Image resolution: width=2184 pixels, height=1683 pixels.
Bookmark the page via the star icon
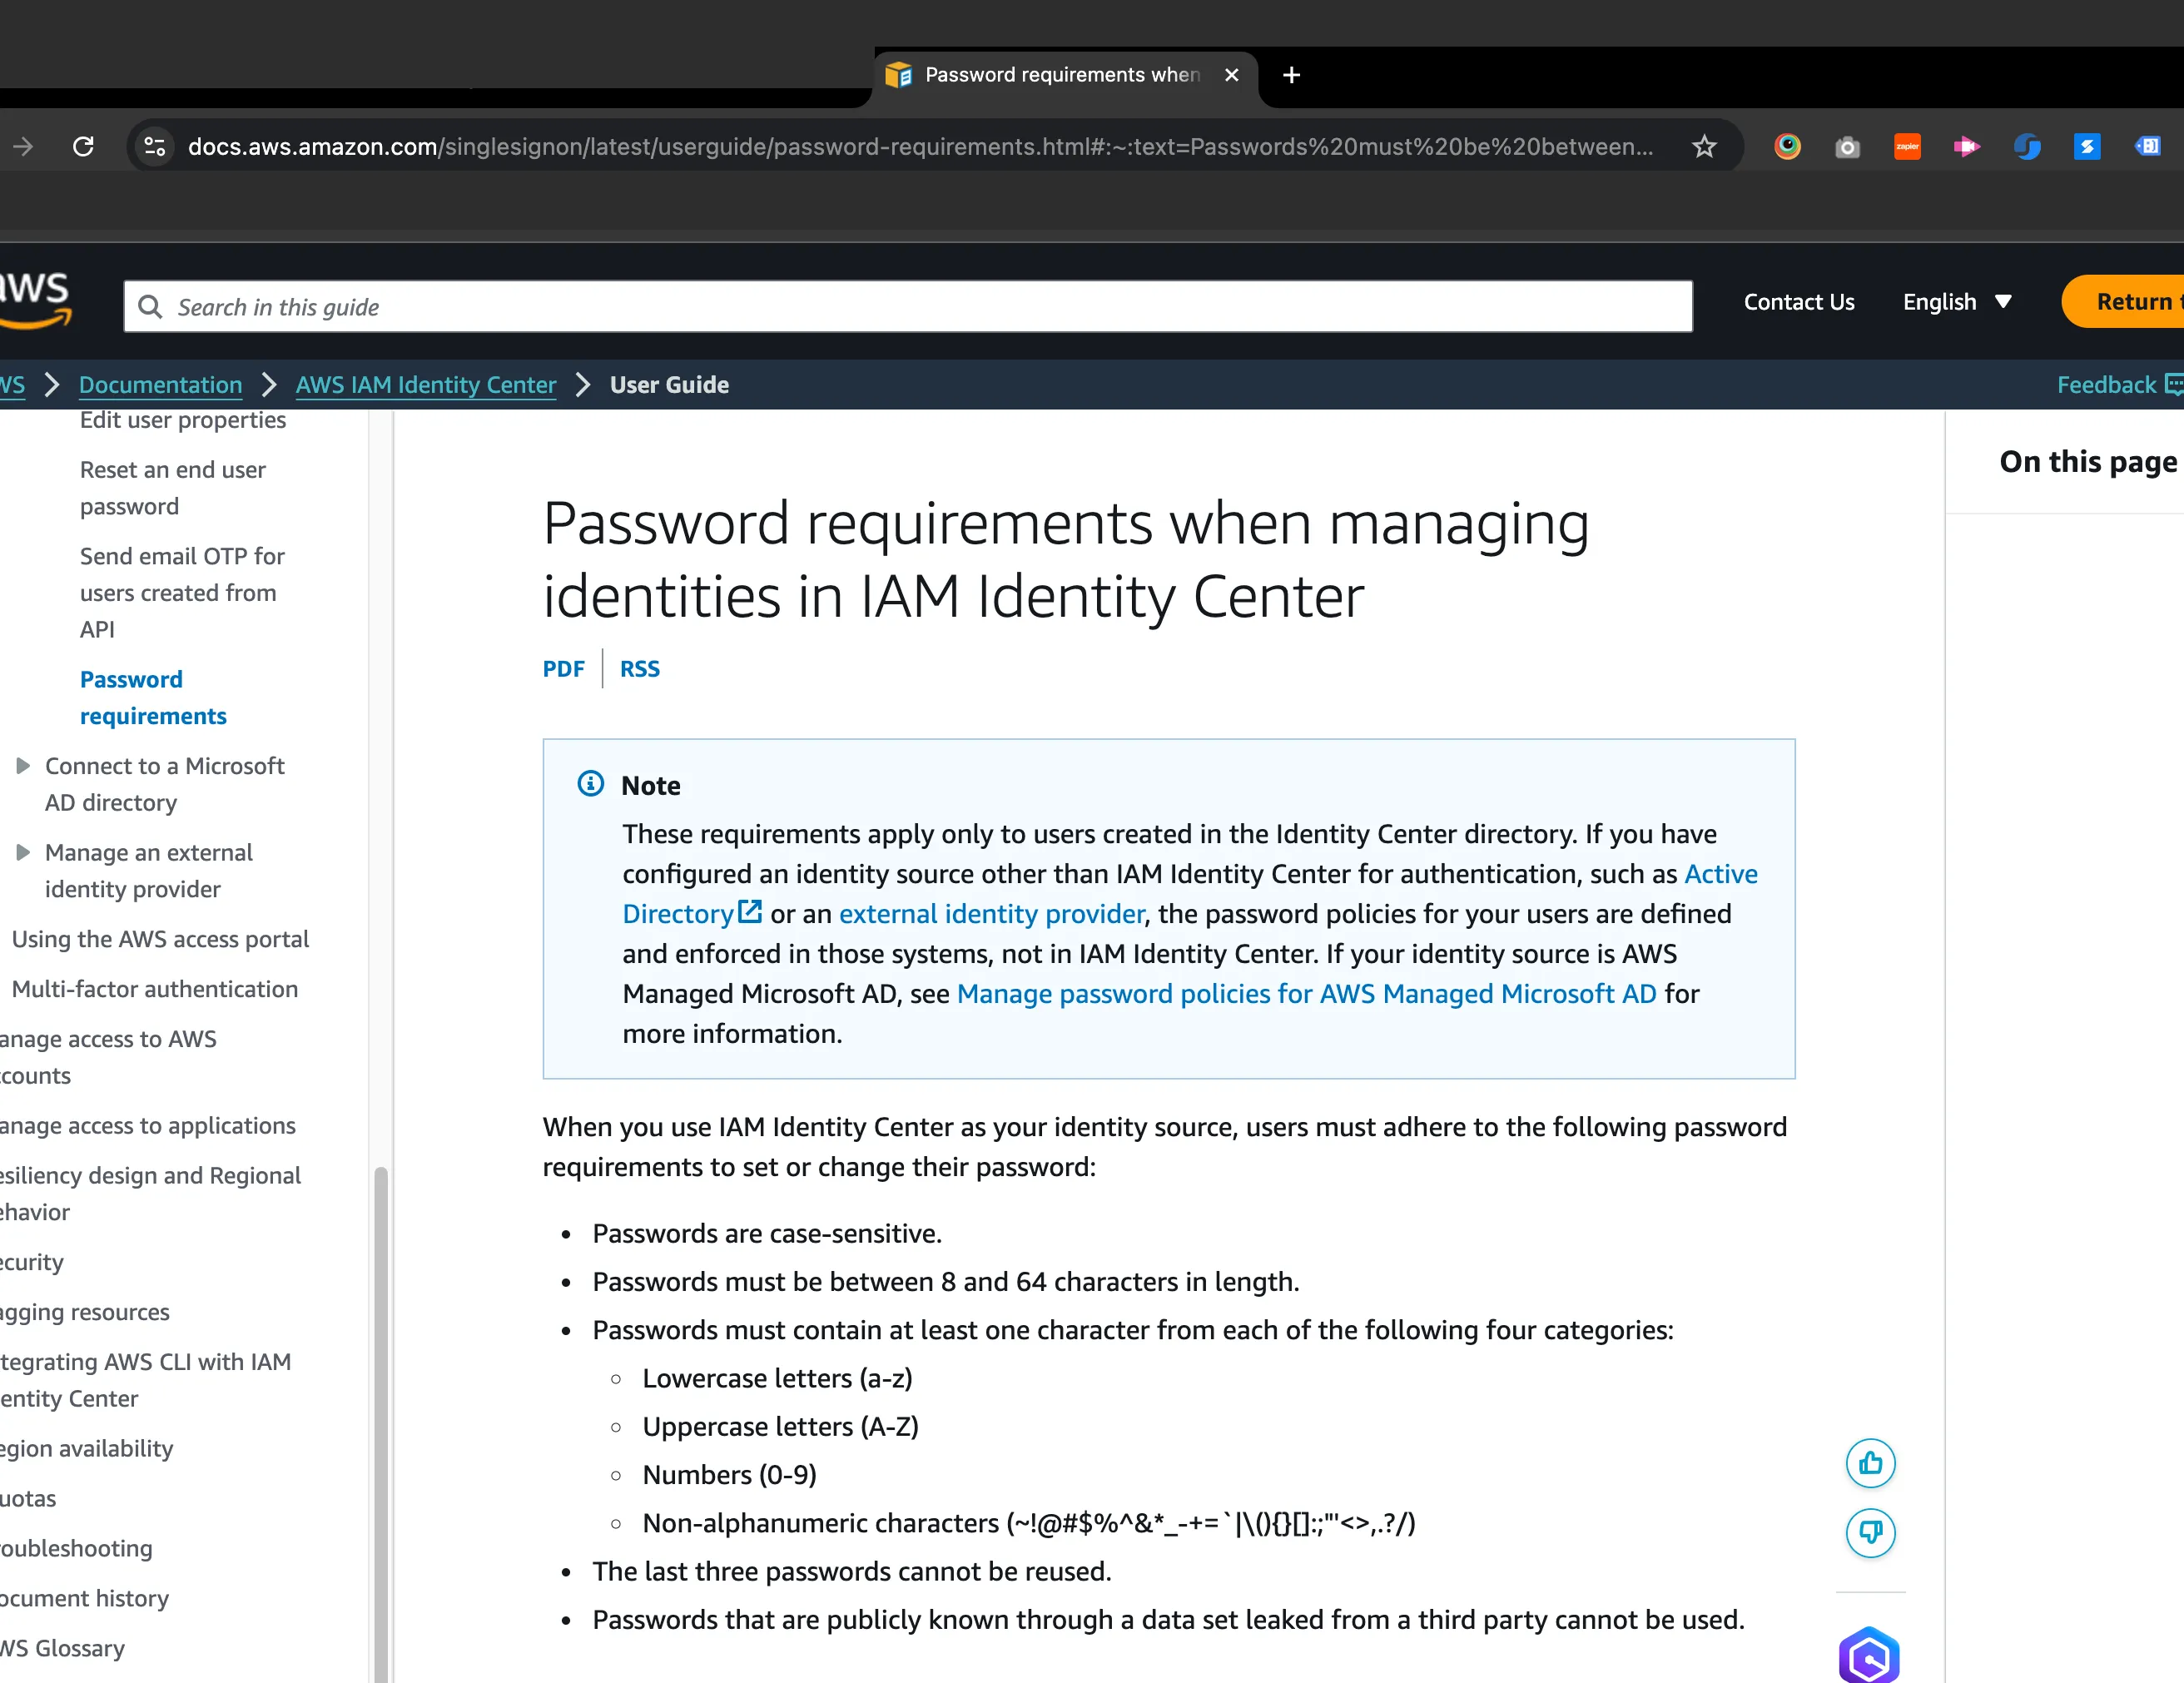click(x=1703, y=146)
